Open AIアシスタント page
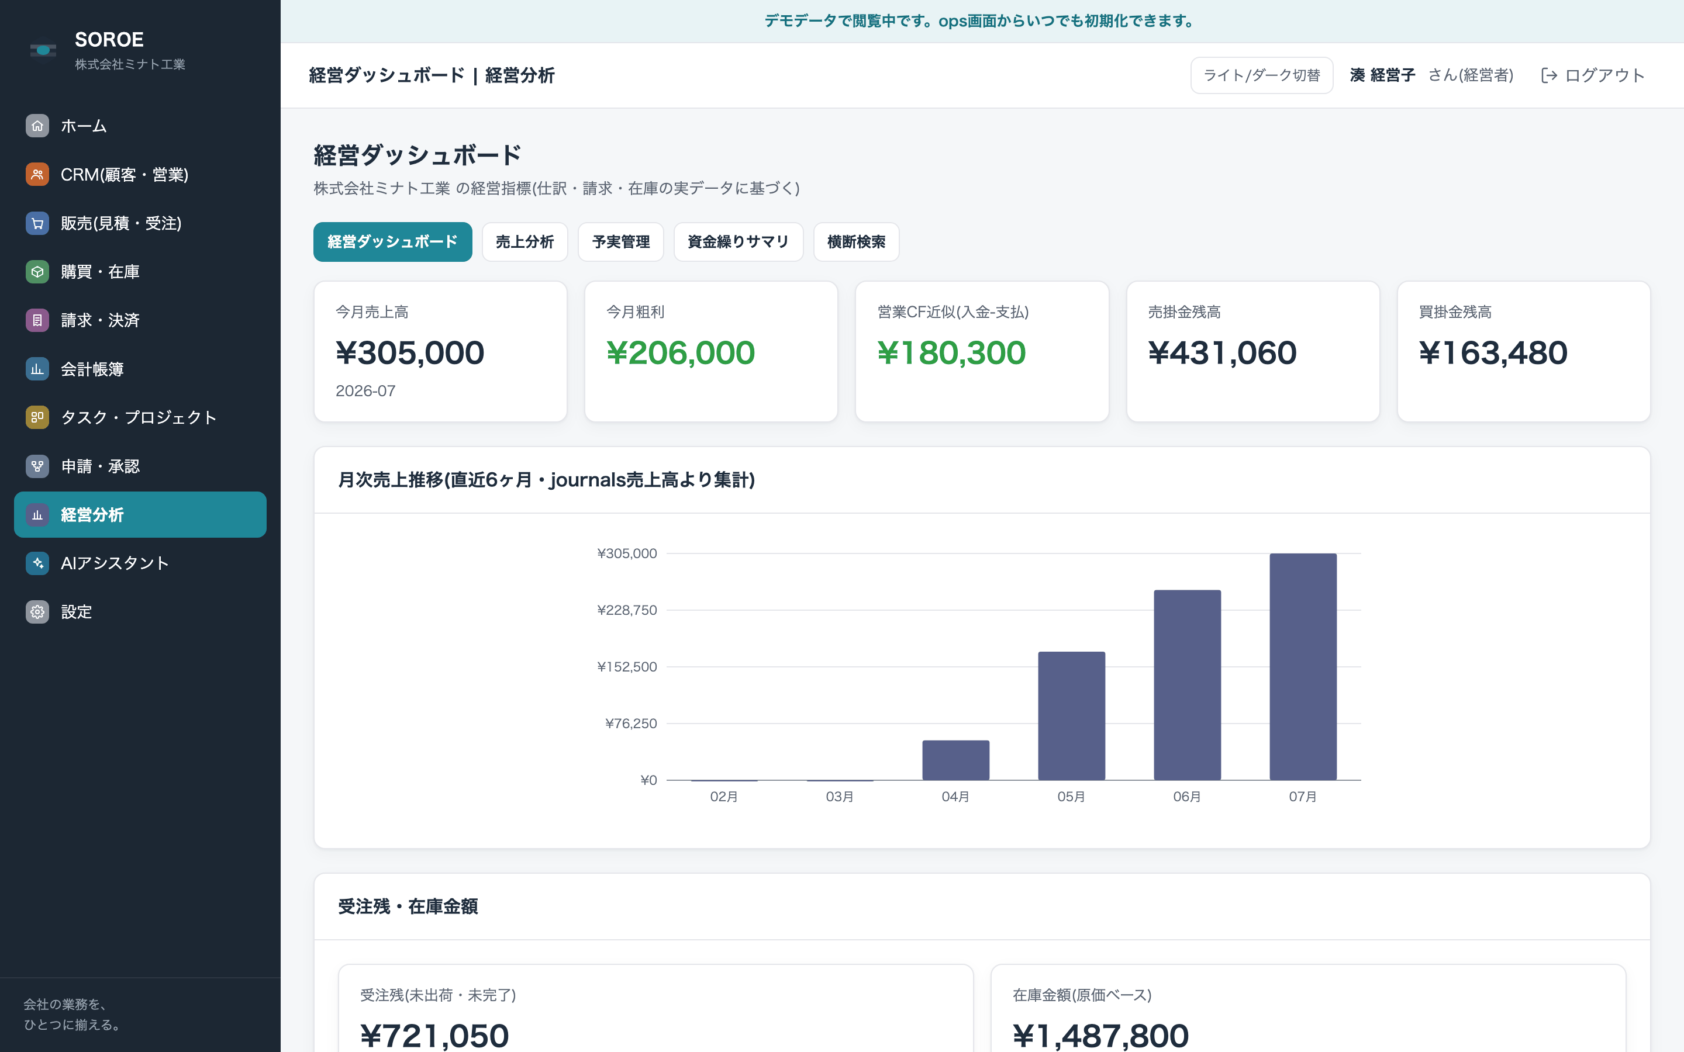1684x1052 pixels. click(x=140, y=563)
